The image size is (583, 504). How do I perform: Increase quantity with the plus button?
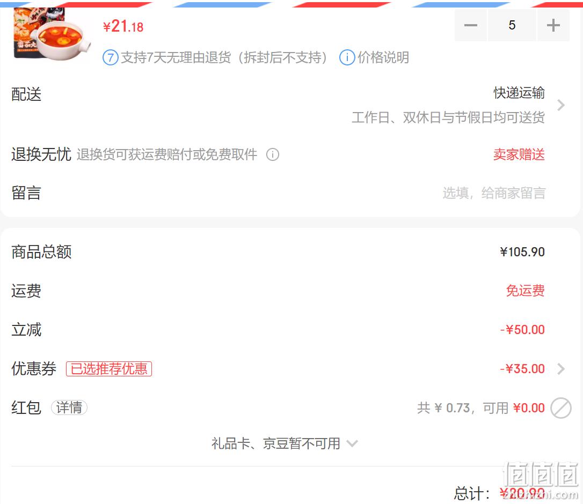coord(553,25)
